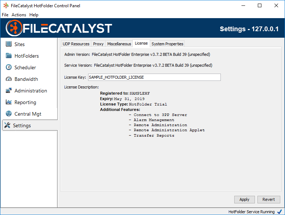Viewport: 285px width, 215px height.
Task: Open the File menu
Action: [x=5, y=15]
